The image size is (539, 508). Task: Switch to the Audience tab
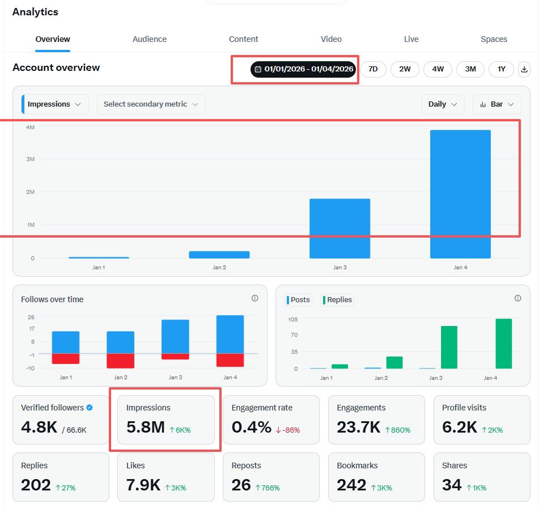[150, 39]
